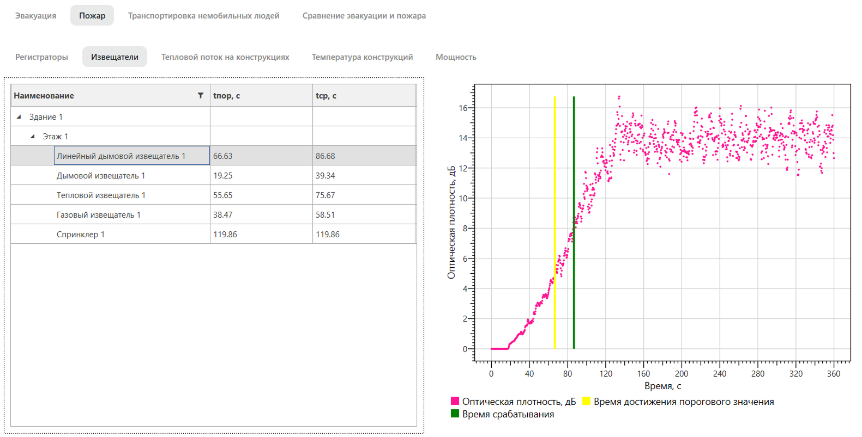Click the Наименование column header

pos(111,95)
